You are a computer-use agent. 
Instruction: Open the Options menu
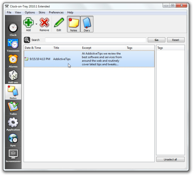click(30, 13)
